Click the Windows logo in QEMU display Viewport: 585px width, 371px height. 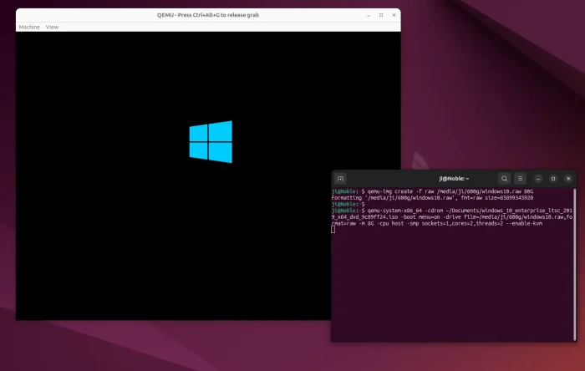pyautogui.click(x=211, y=142)
